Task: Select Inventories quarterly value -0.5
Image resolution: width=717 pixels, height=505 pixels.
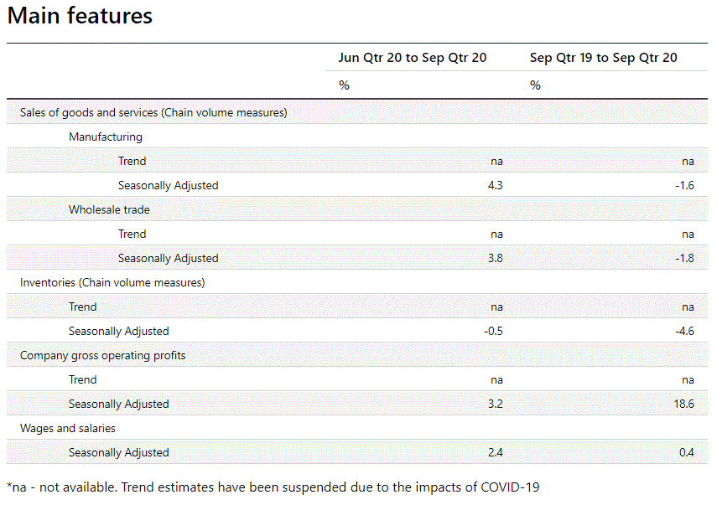Action: 493,331
